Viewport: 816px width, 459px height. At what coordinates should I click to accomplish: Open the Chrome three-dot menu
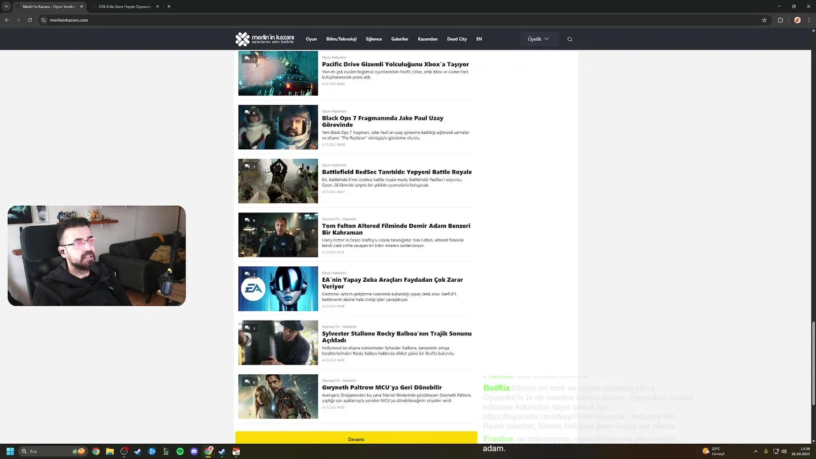[x=808, y=20]
